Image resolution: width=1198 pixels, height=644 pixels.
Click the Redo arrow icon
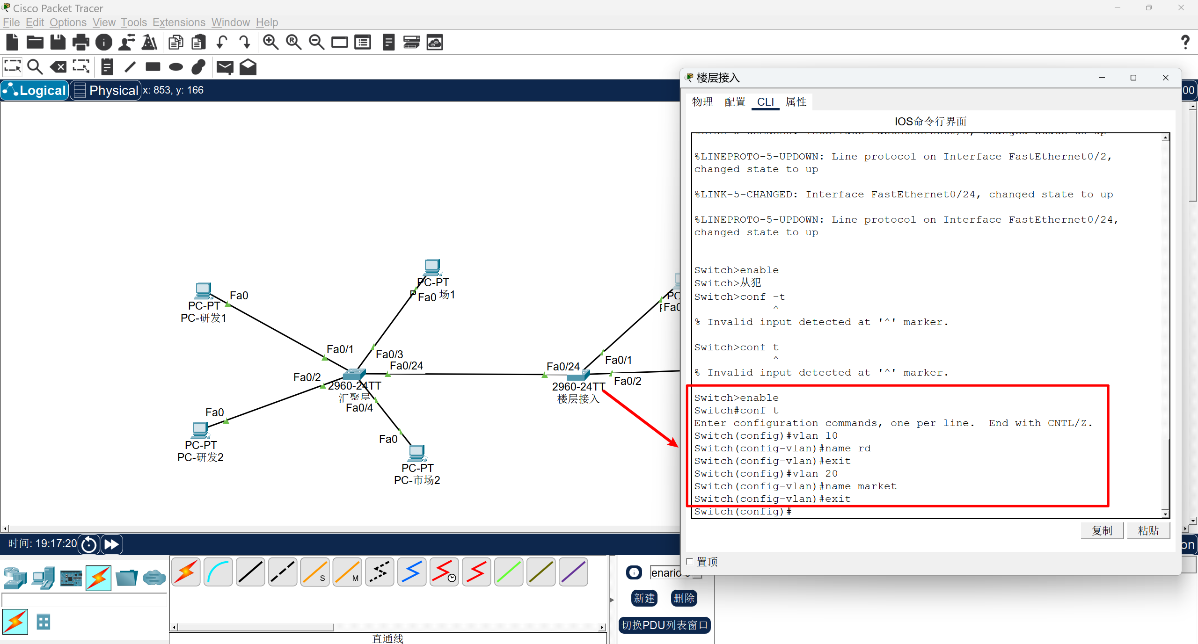[x=245, y=42]
